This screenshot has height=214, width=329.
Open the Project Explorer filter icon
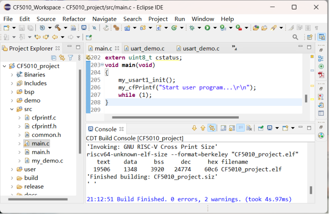tap(70, 58)
